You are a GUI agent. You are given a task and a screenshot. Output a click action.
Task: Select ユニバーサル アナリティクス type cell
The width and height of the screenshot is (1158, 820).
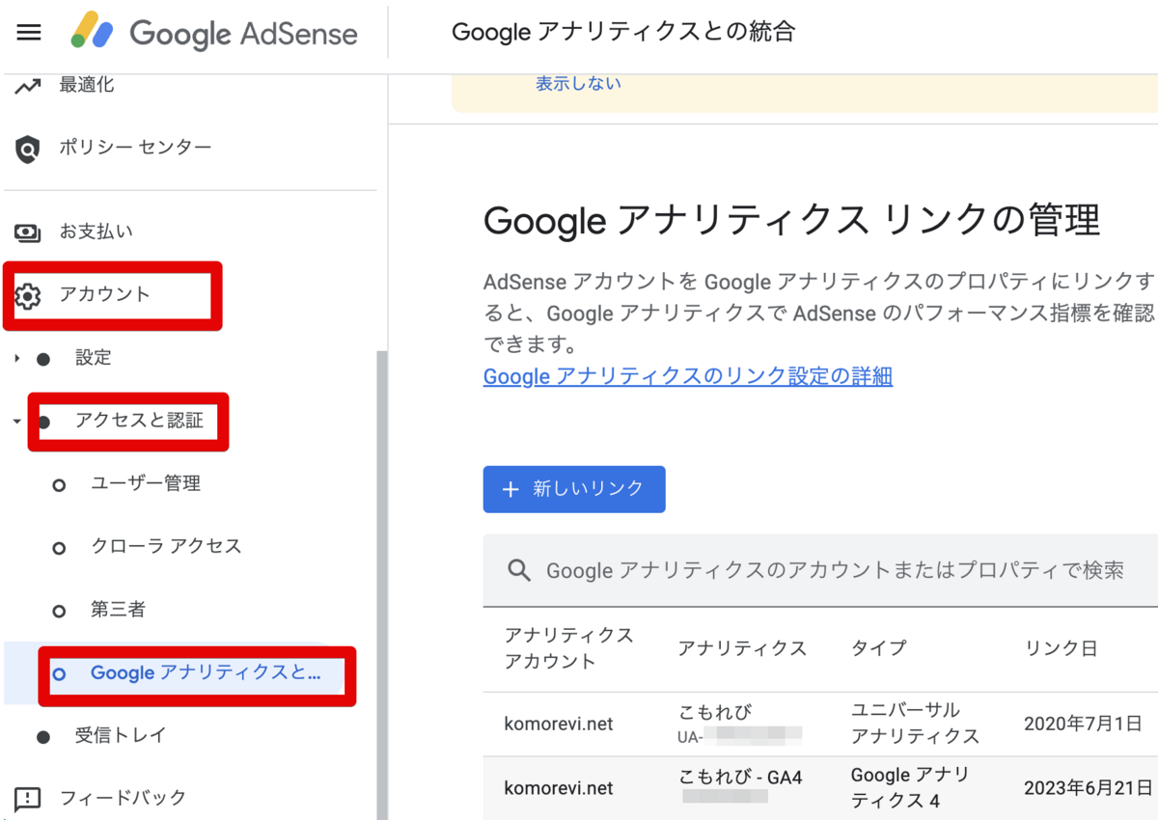click(x=915, y=724)
